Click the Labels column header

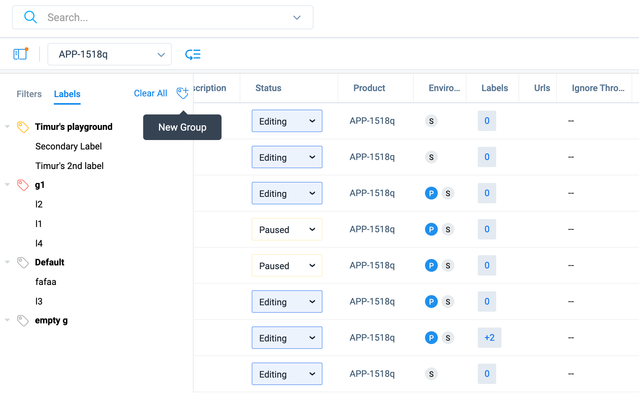[x=495, y=88]
